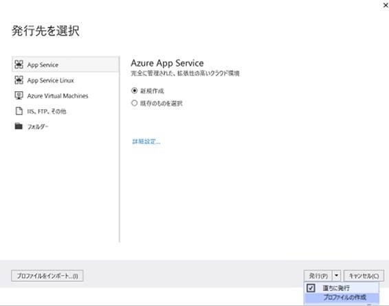Select the App Service Linux target
Image resolution: width=389 pixels, height=306 pixels.
(x=65, y=80)
